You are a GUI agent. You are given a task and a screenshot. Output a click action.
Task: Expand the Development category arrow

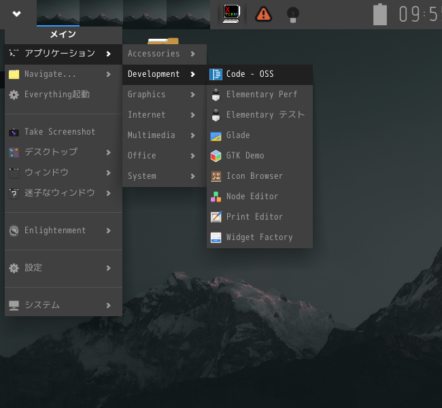[193, 74]
